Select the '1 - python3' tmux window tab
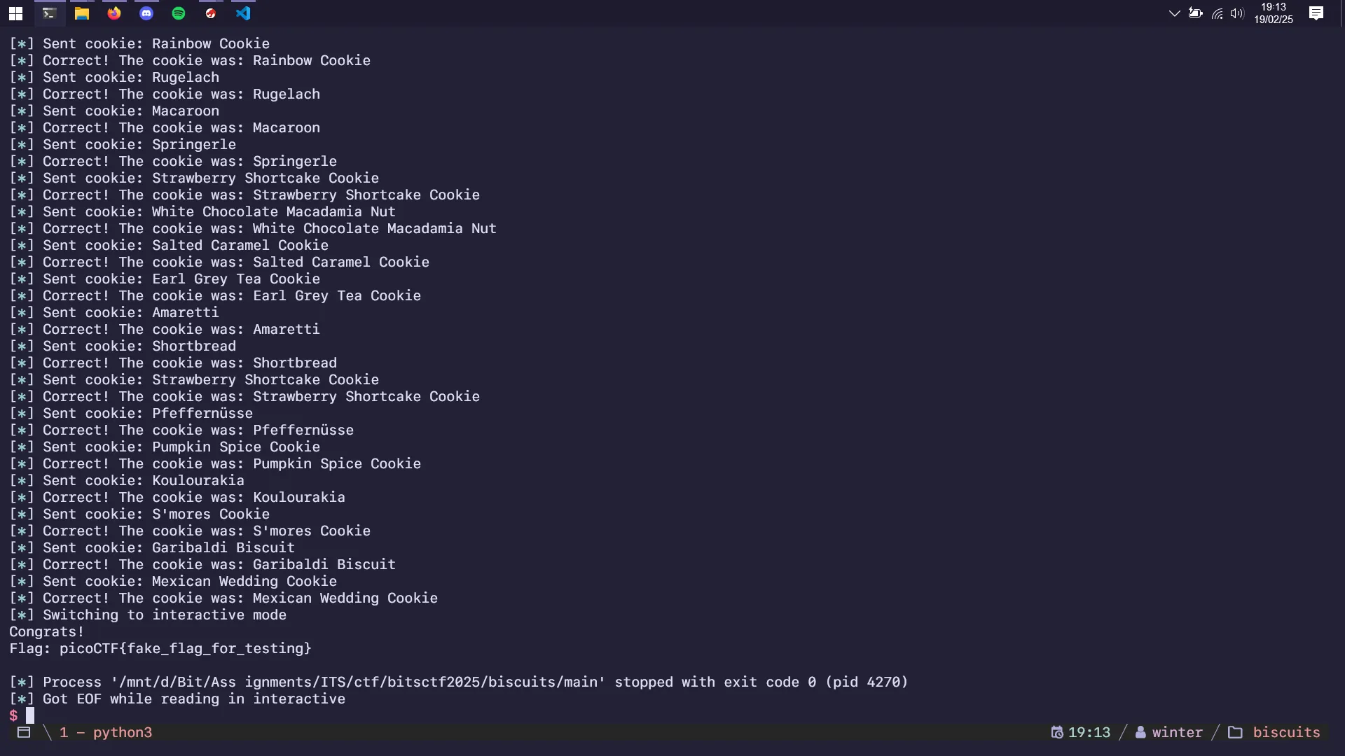 tap(106, 732)
